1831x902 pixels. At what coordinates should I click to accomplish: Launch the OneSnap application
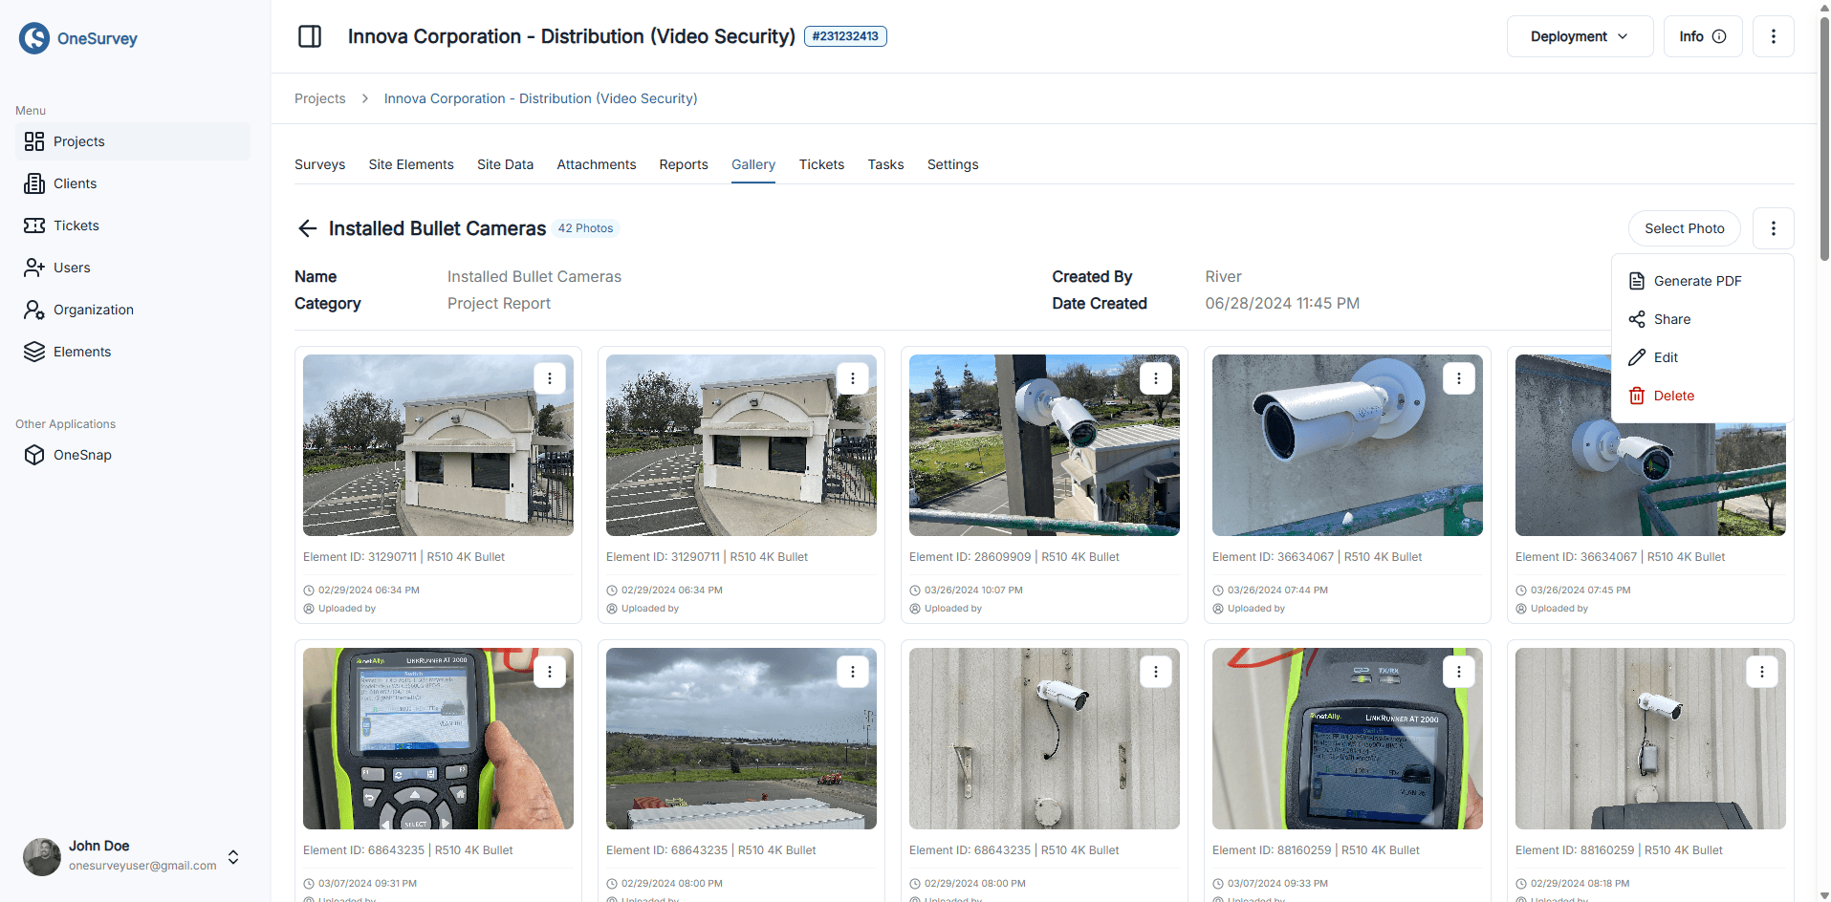point(34,455)
